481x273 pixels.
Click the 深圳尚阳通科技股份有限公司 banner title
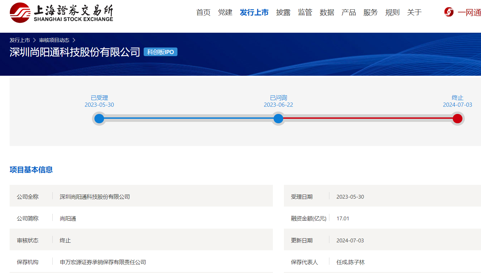[75, 52]
